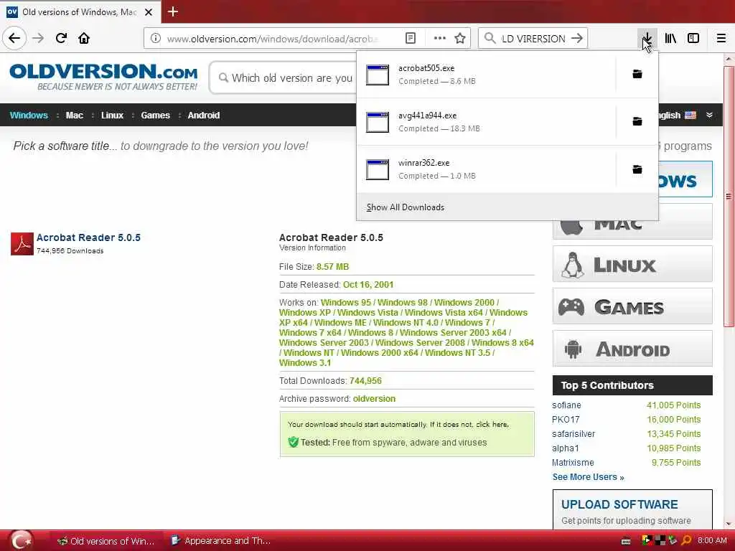Click scrollbar down arrow

729,524
